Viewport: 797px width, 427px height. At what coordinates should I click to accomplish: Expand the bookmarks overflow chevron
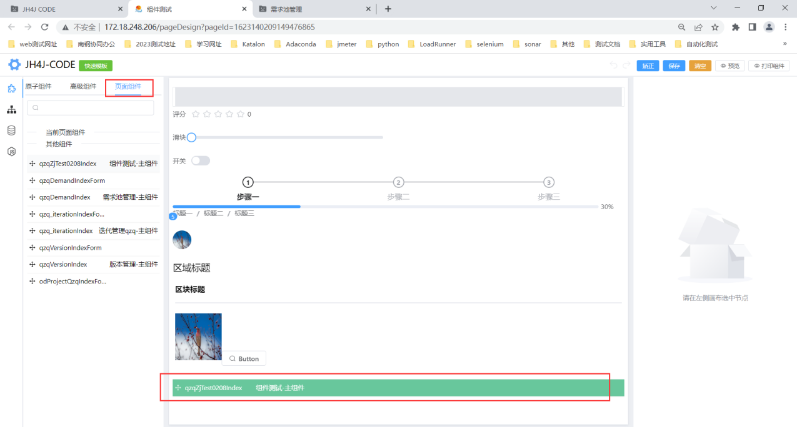tap(784, 44)
